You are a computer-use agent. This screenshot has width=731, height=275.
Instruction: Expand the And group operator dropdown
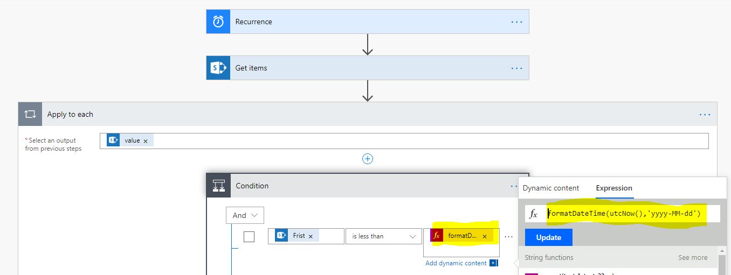tap(245, 215)
